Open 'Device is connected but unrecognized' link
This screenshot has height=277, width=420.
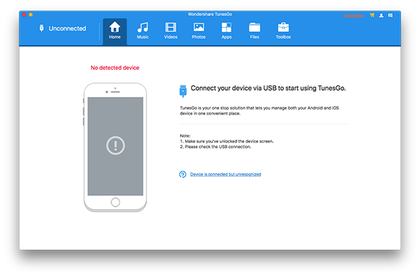point(225,174)
